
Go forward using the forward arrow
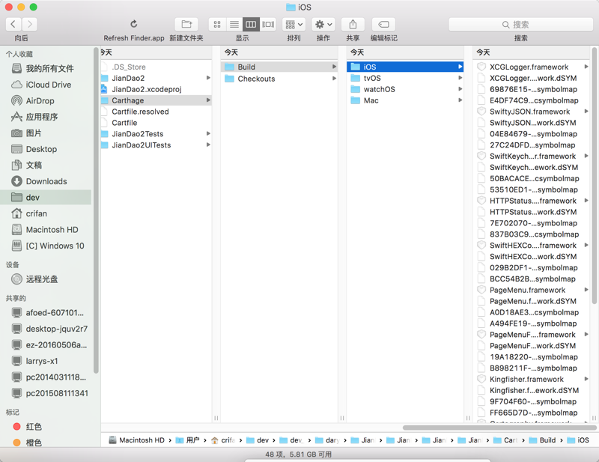(30, 25)
